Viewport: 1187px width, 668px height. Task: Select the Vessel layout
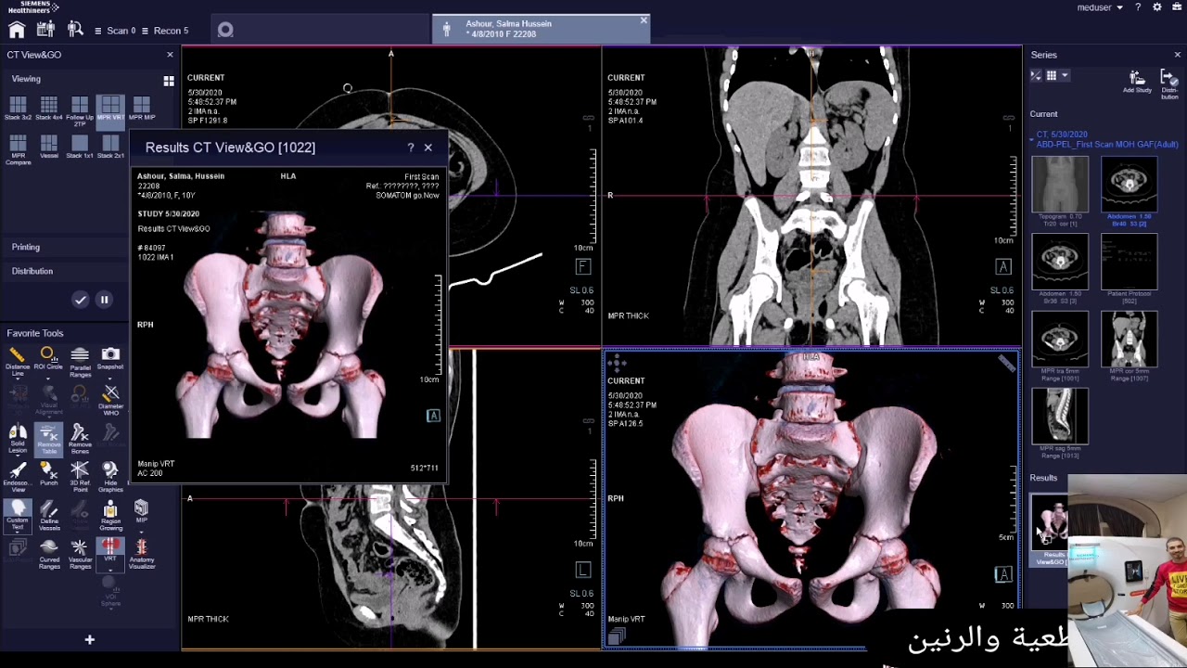48,147
